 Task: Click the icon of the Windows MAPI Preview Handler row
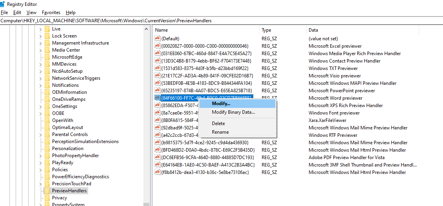click(157, 83)
